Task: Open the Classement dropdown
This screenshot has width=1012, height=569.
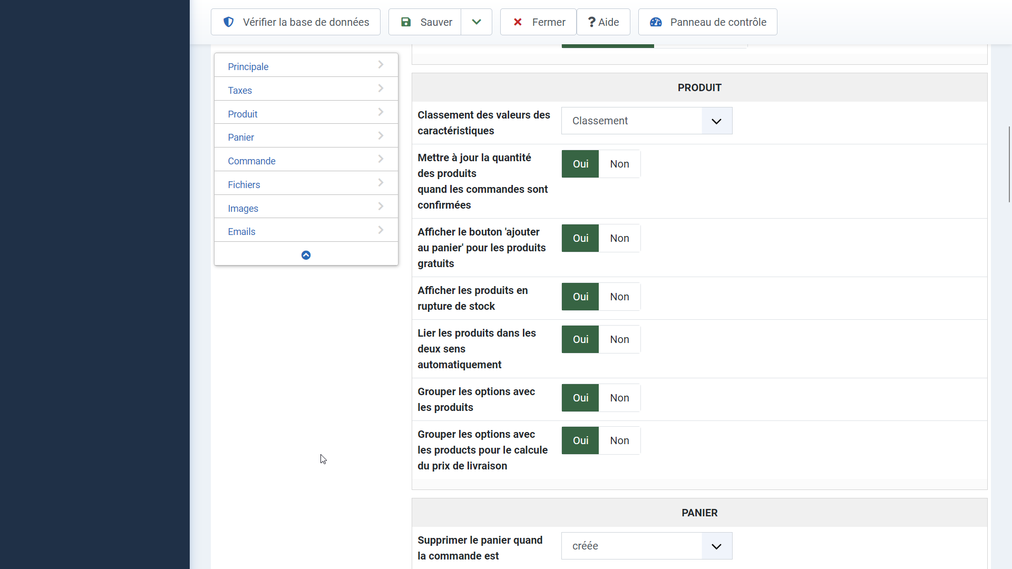Action: coord(647,121)
